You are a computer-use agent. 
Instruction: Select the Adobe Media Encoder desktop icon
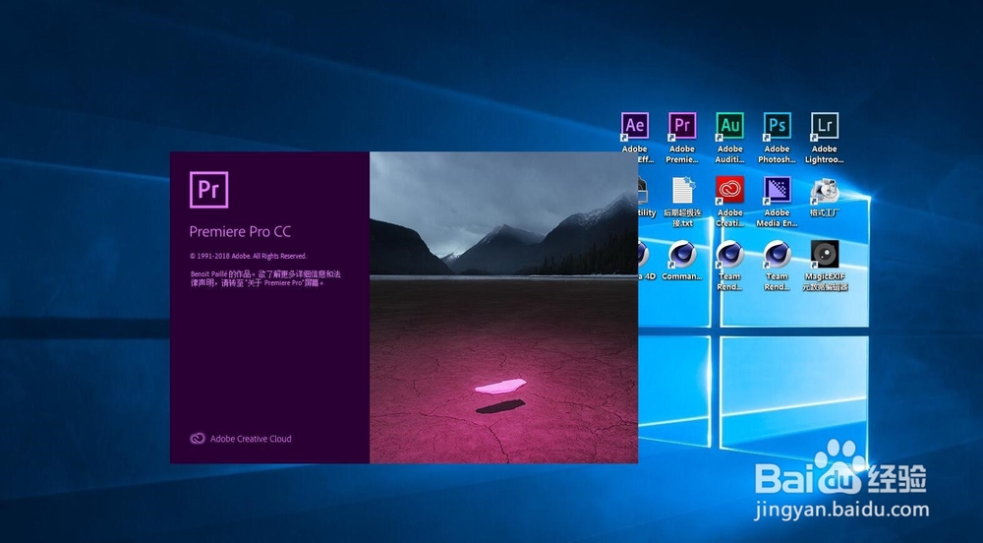pyautogui.click(x=777, y=202)
